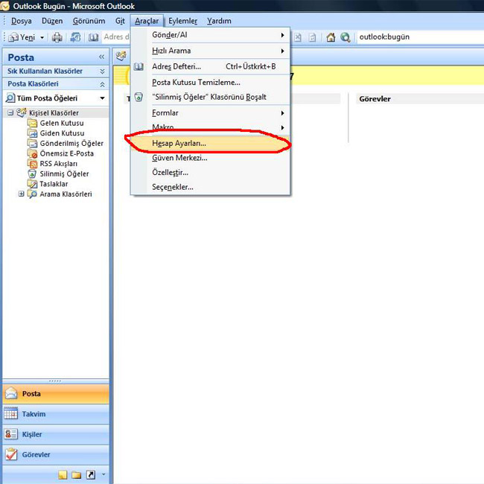Click the web search globe icon
The height and width of the screenshot is (484, 484).
coord(345,37)
